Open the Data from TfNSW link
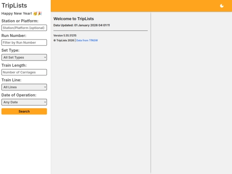 pos(87,40)
